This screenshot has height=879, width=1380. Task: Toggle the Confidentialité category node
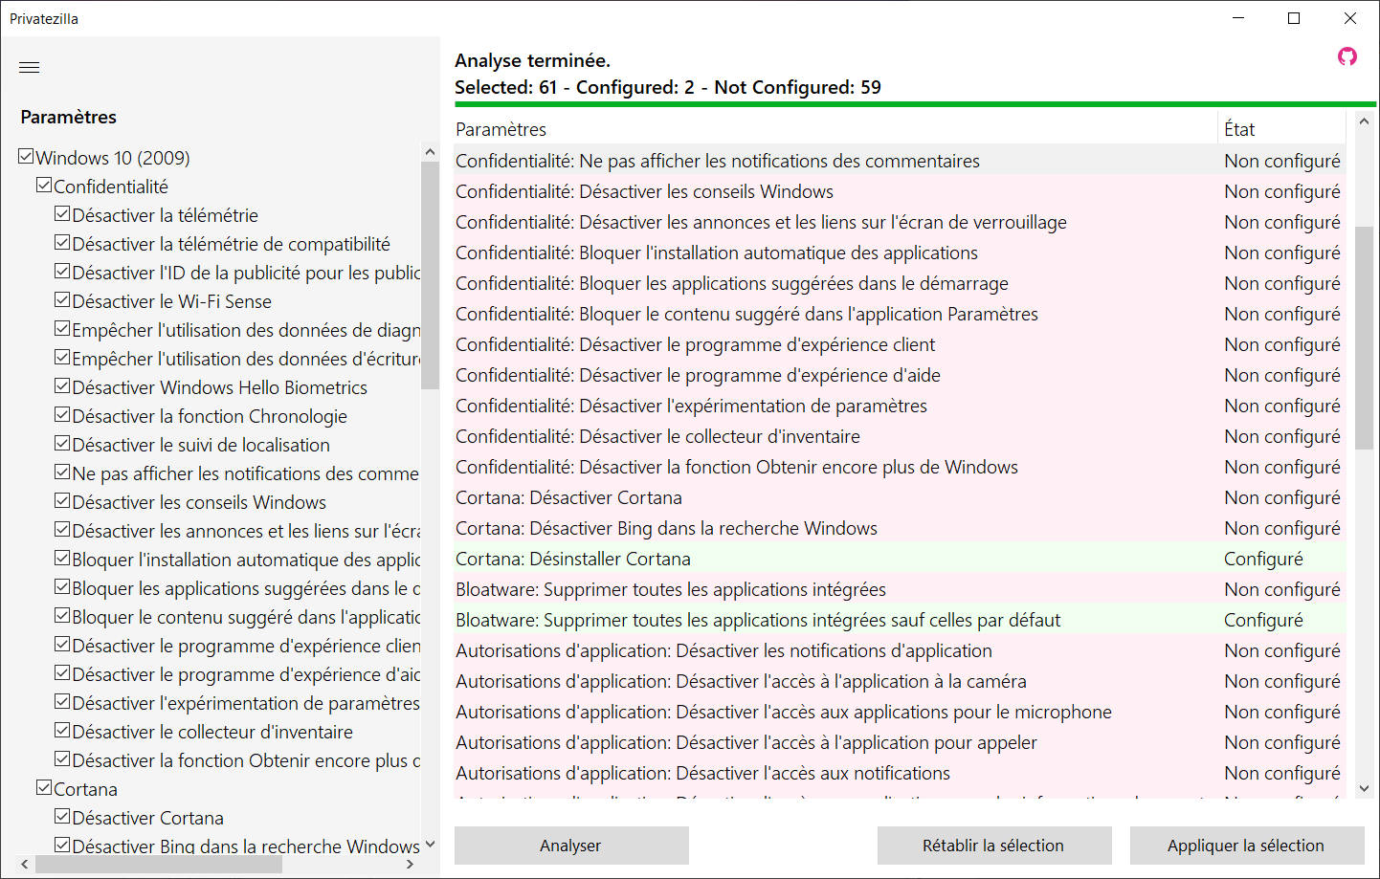click(44, 186)
